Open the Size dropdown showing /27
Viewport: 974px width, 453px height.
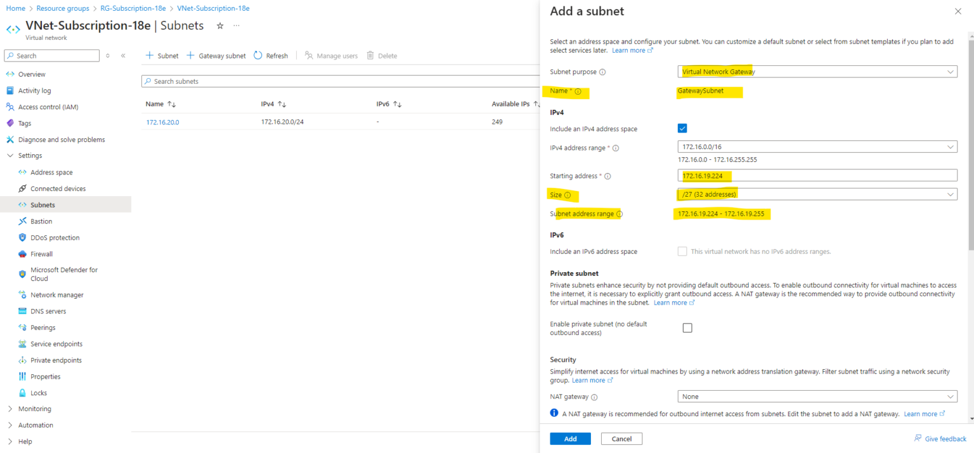[817, 194]
